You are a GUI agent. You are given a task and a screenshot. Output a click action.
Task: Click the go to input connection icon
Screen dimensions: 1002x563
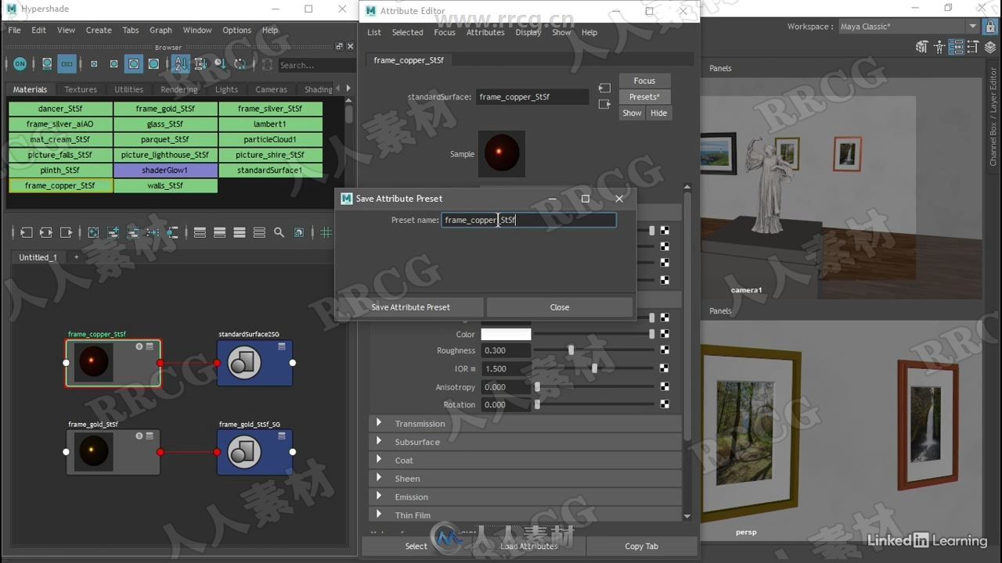604,88
